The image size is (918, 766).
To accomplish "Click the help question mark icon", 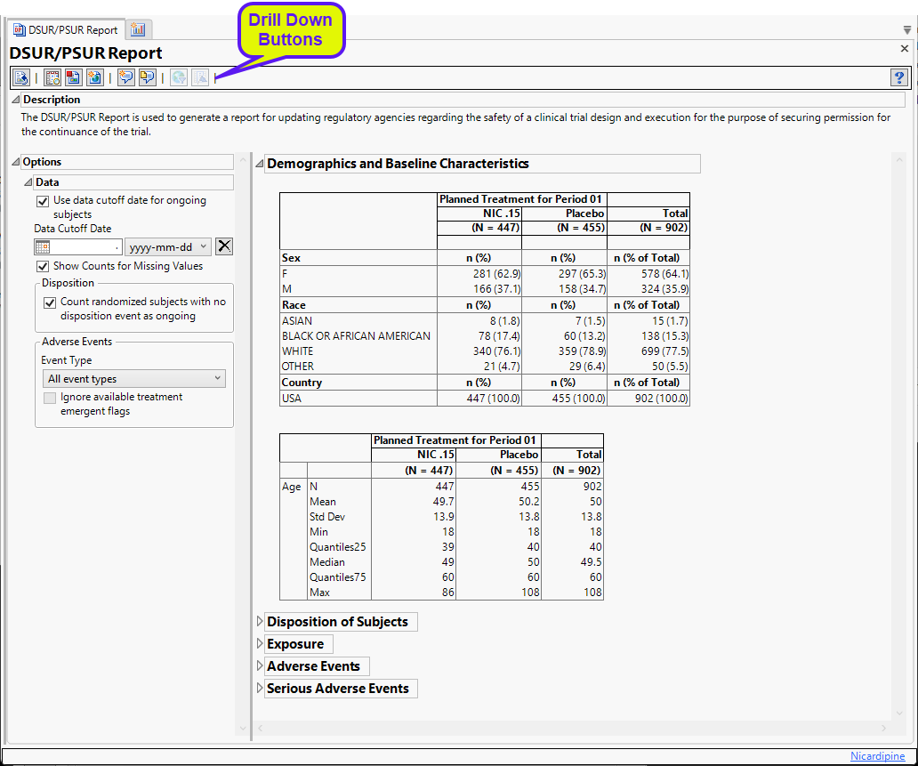I will coord(898,77).
